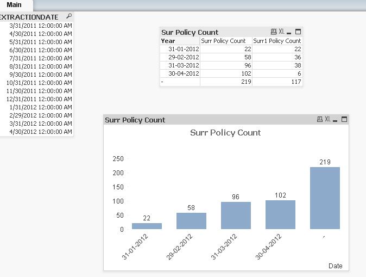Click the Surr1 Policy Count column header
Viewport: 366px width, 277px height.
(x=277, y=41)
